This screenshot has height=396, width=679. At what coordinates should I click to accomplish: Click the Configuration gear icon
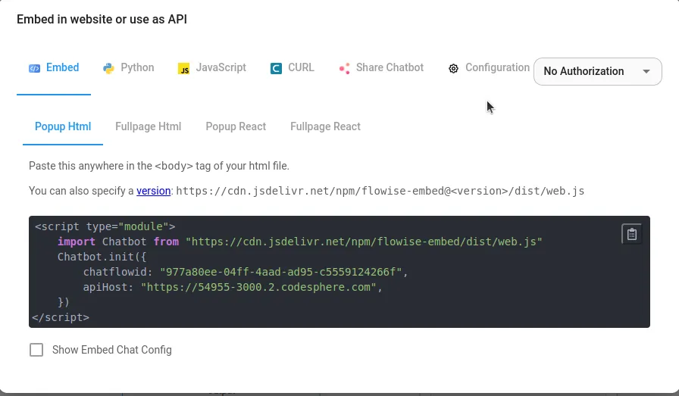click(x=453, y=68)
